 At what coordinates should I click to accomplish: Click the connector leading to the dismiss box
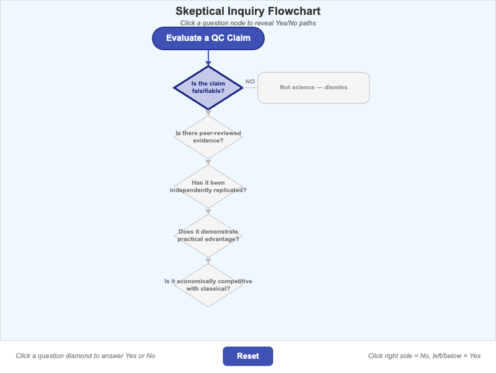click(251, 87)
